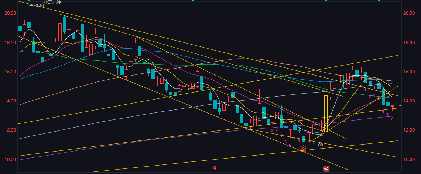The height and width of the screenshot is (174, 421).
Task: Click 14.00 on the right price axis
Action: pyautogui.click(x=409, y=101)
